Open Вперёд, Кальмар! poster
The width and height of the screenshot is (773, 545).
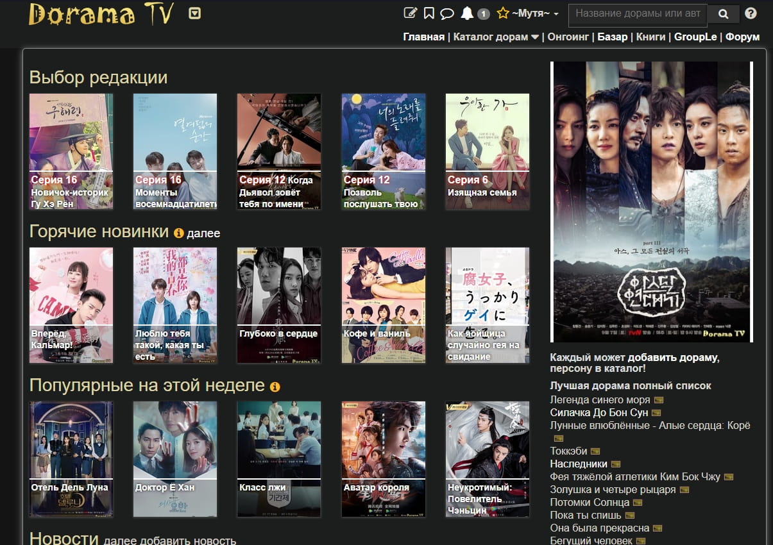71,305
